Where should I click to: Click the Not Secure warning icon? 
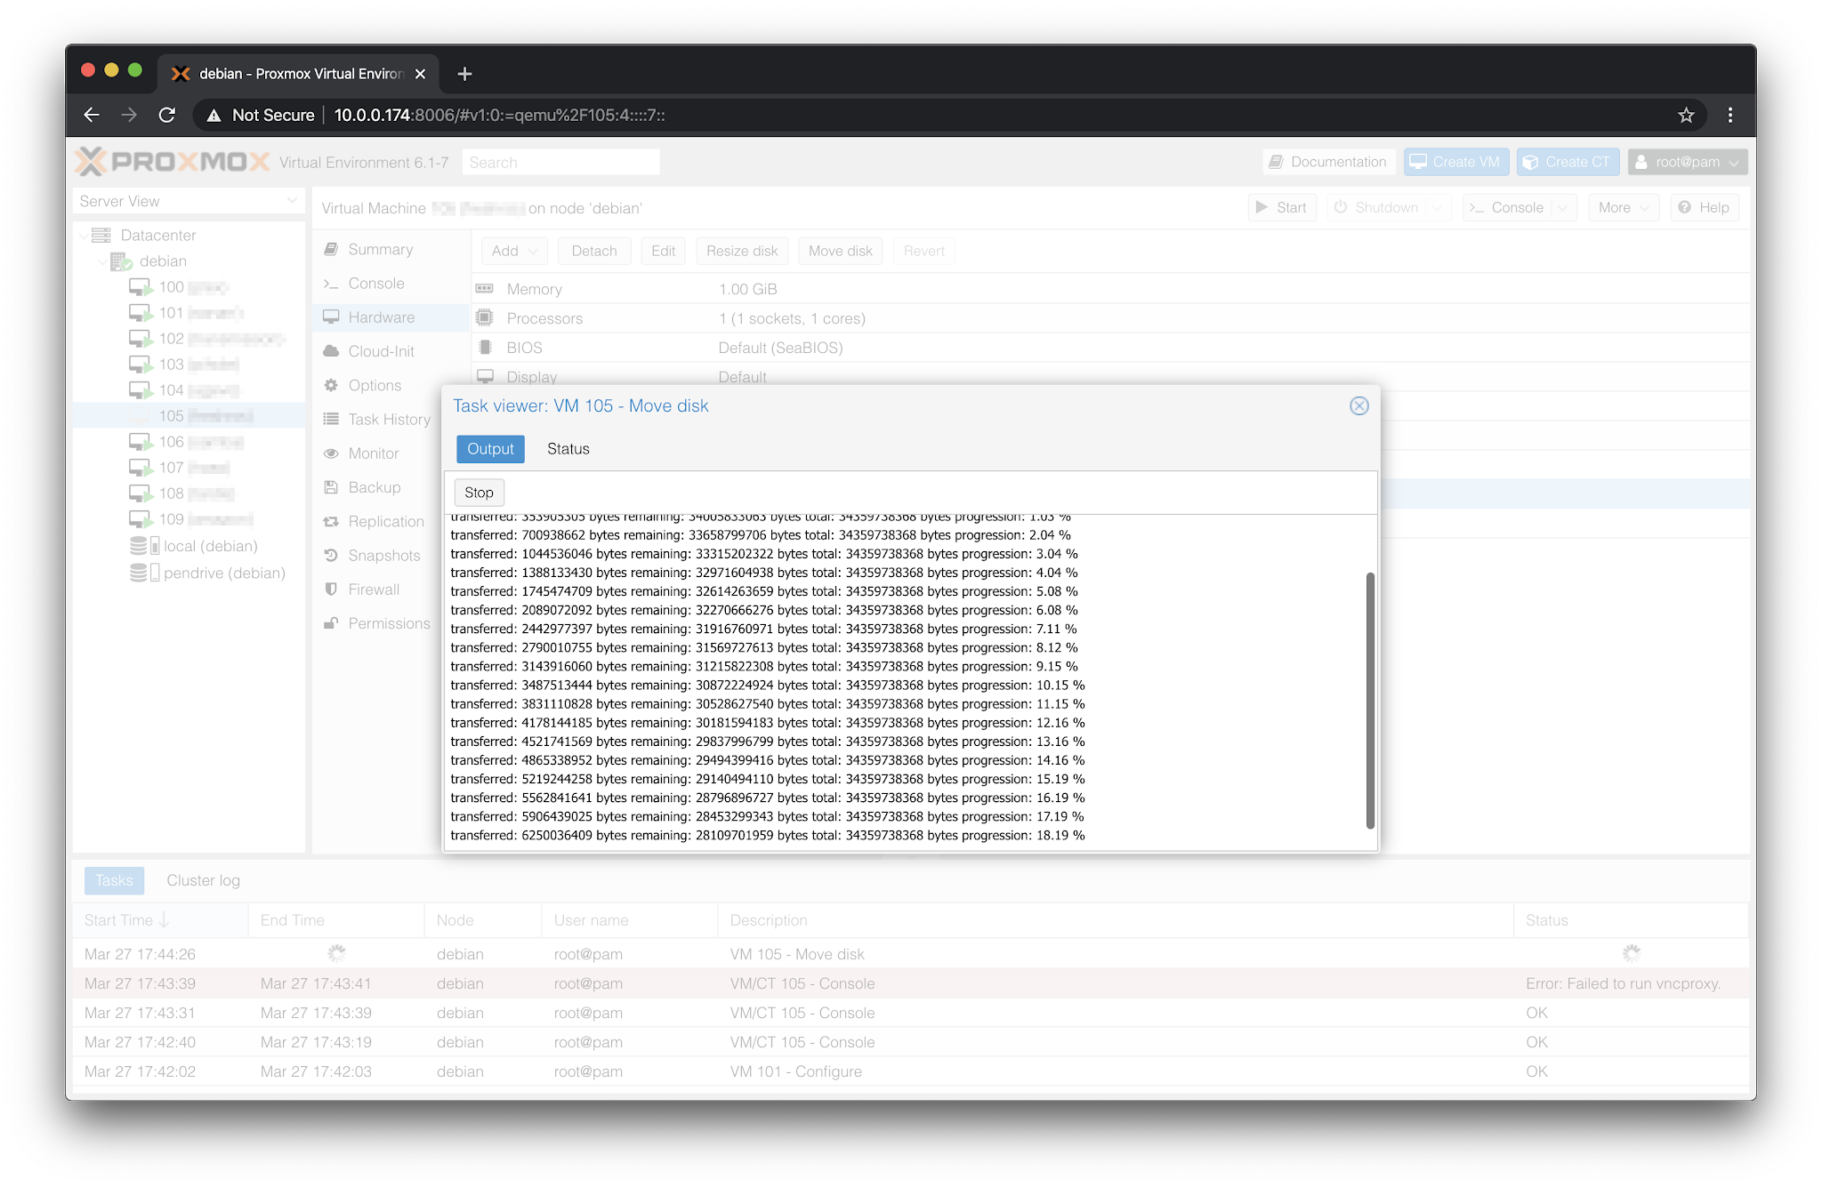point(214,115)
